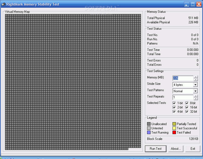Image resolution: width=203 pixels, height=159 pixels.
Task: Decrease Memory (MB) with down arrow
Action: point(196,79)
